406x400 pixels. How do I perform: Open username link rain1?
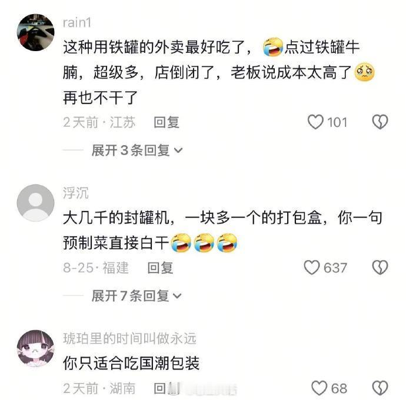(77, 23)
